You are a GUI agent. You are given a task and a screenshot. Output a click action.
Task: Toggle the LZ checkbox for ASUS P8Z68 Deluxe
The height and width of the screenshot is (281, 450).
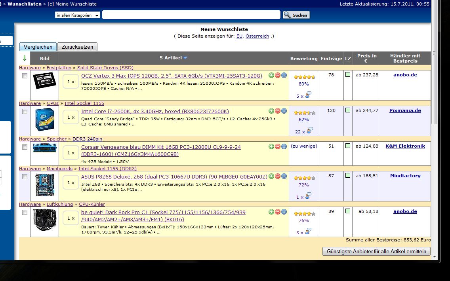(348, 175)
